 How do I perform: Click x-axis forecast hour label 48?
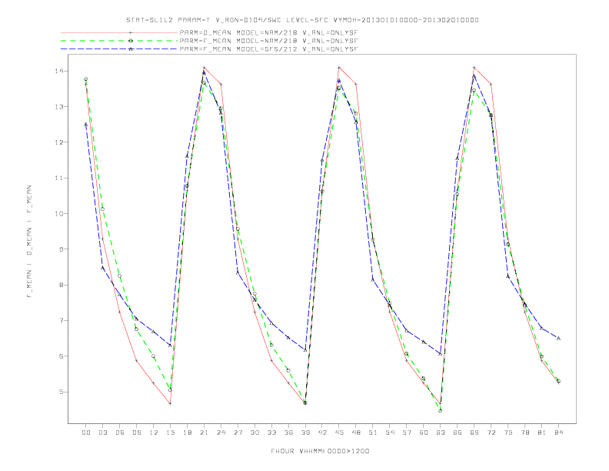(x=356, y=433)
